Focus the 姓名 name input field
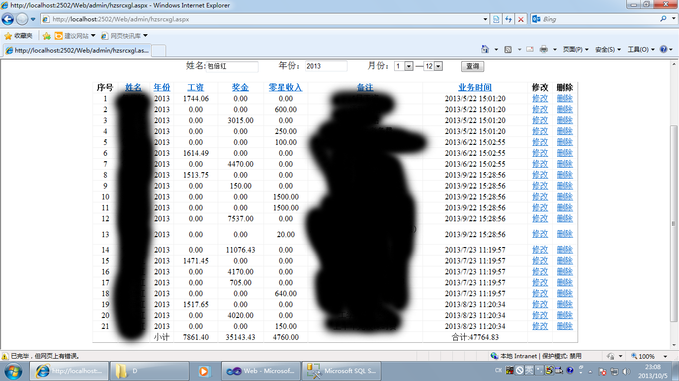 (x=232, y=66)
